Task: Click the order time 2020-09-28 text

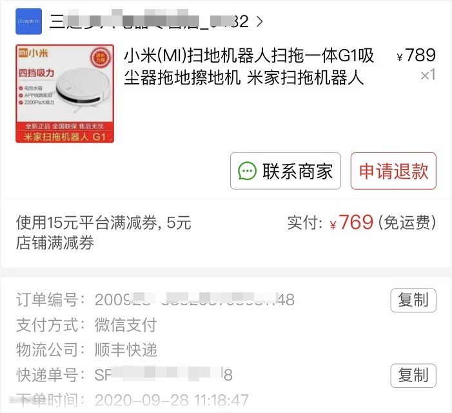Action: 172,400
